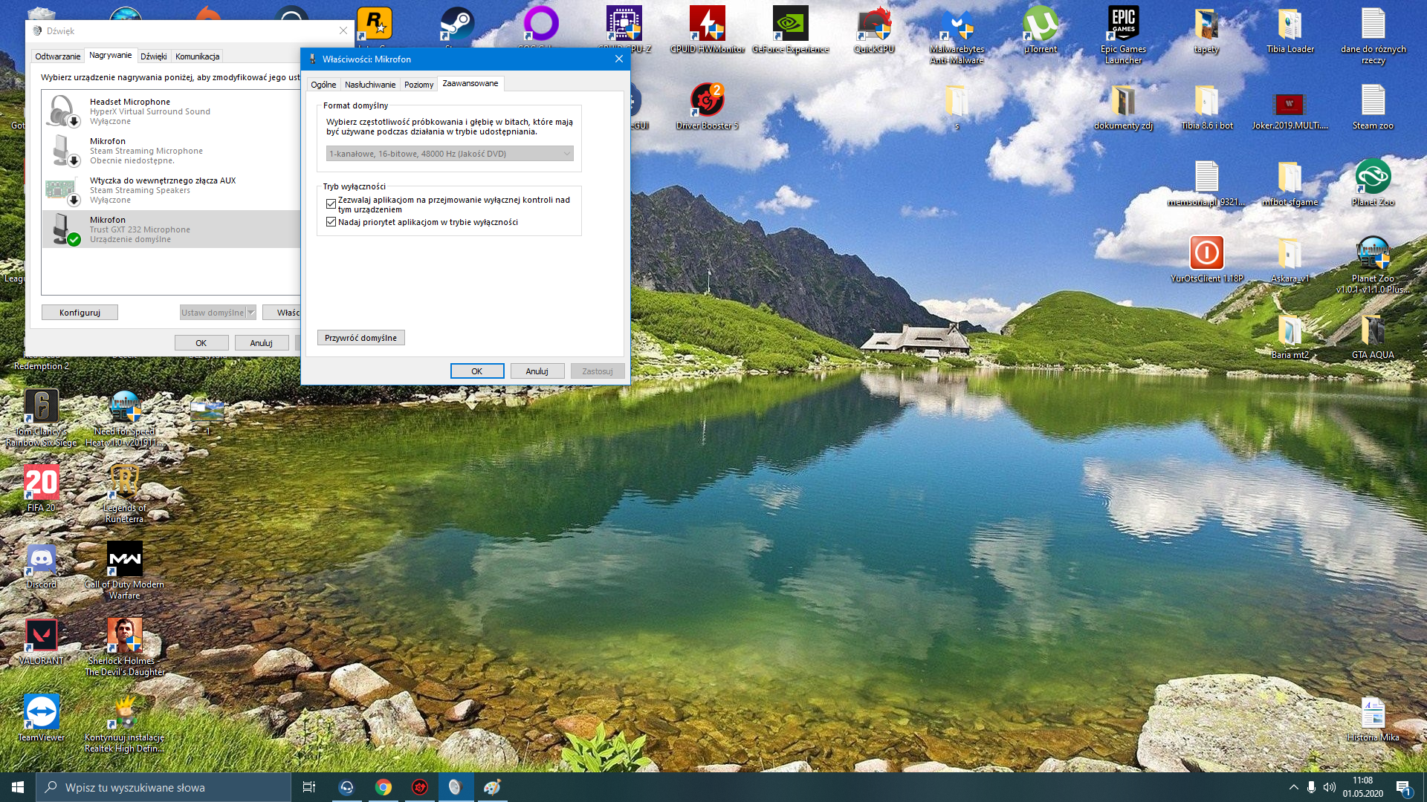The image size is (1427, 802).
Task: Click the Przywróć domyślne button
Action: click(x=360, y=338)
